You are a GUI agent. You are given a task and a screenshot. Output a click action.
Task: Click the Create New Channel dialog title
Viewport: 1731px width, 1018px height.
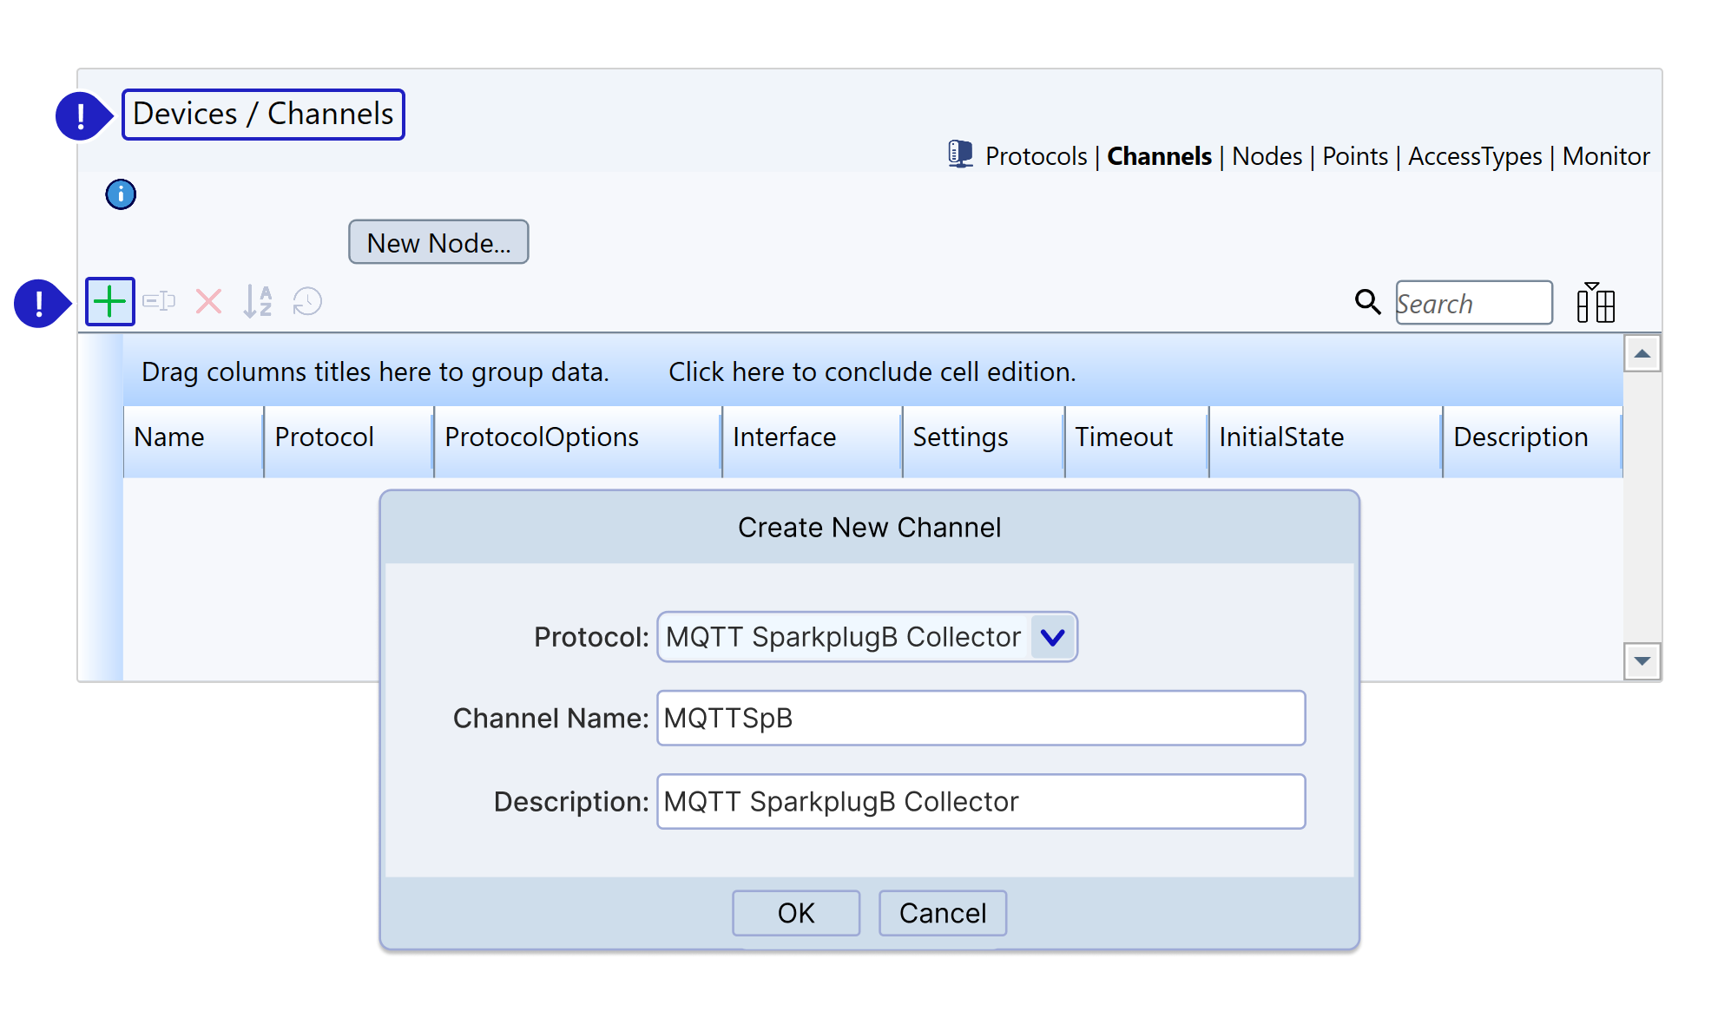point(869,528)
